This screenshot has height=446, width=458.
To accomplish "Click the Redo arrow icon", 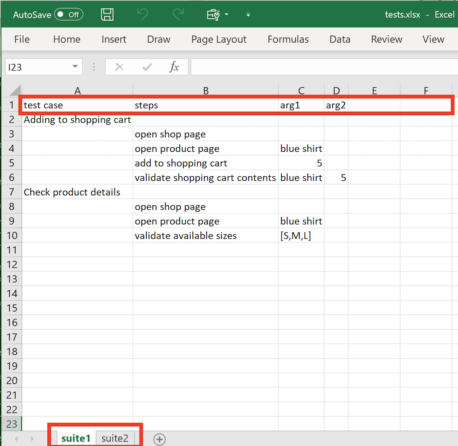I will [x=178, y=14].
